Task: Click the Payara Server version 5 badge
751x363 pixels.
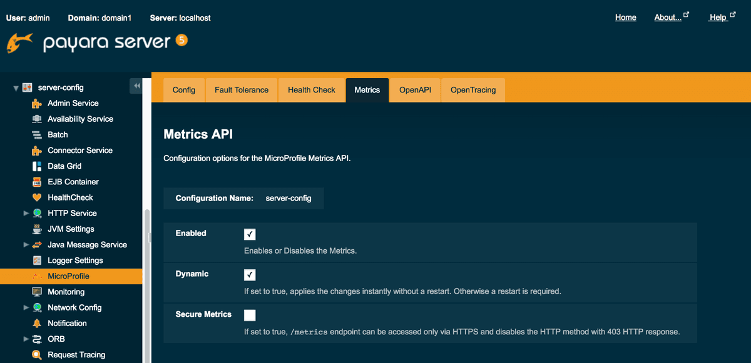Action: (181, 41)
